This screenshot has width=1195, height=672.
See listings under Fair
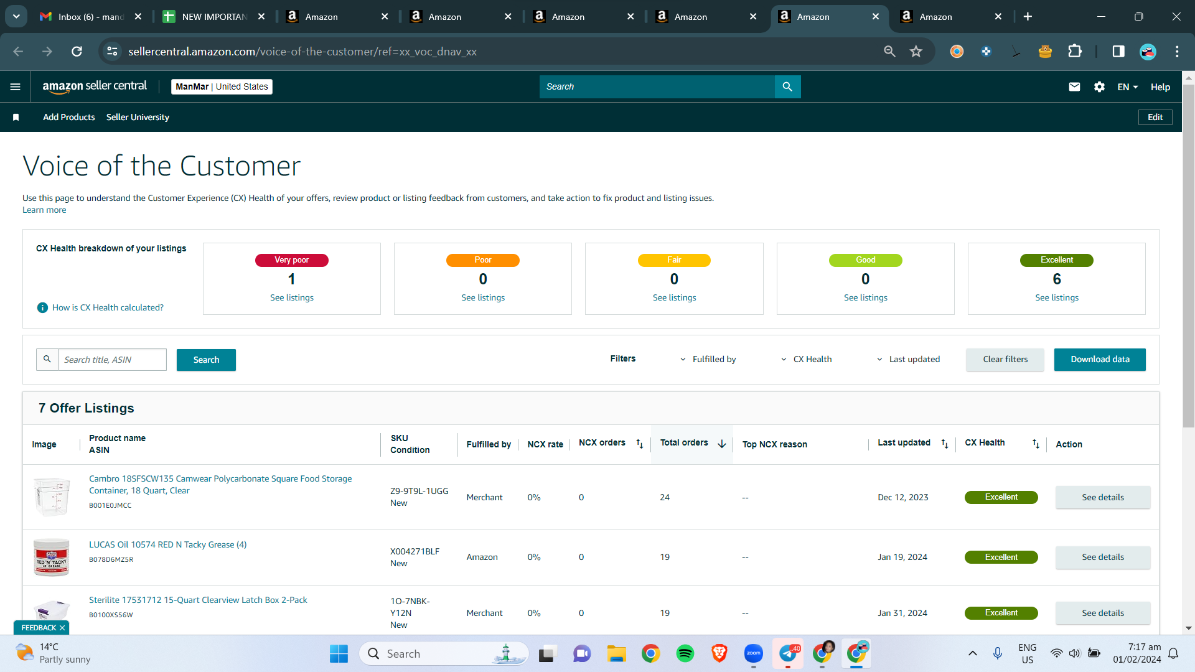click(674, 297)
